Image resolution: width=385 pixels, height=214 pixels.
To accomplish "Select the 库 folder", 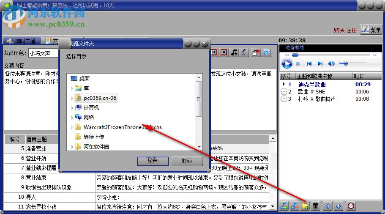I will pos(82,88).
